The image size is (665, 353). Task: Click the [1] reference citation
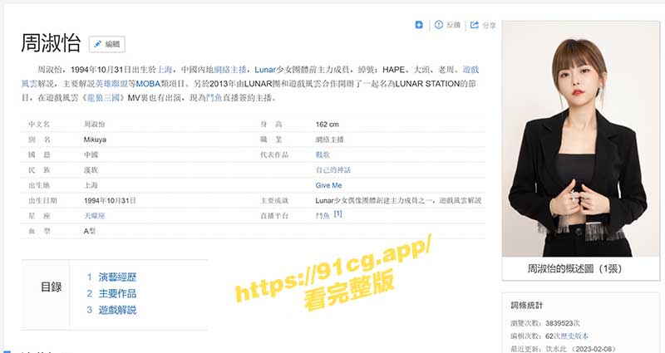pyautogui.click(x=337, y=214)
